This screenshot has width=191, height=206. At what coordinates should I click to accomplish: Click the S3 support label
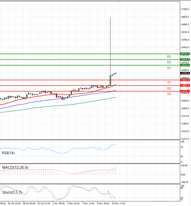pos(169,94)
